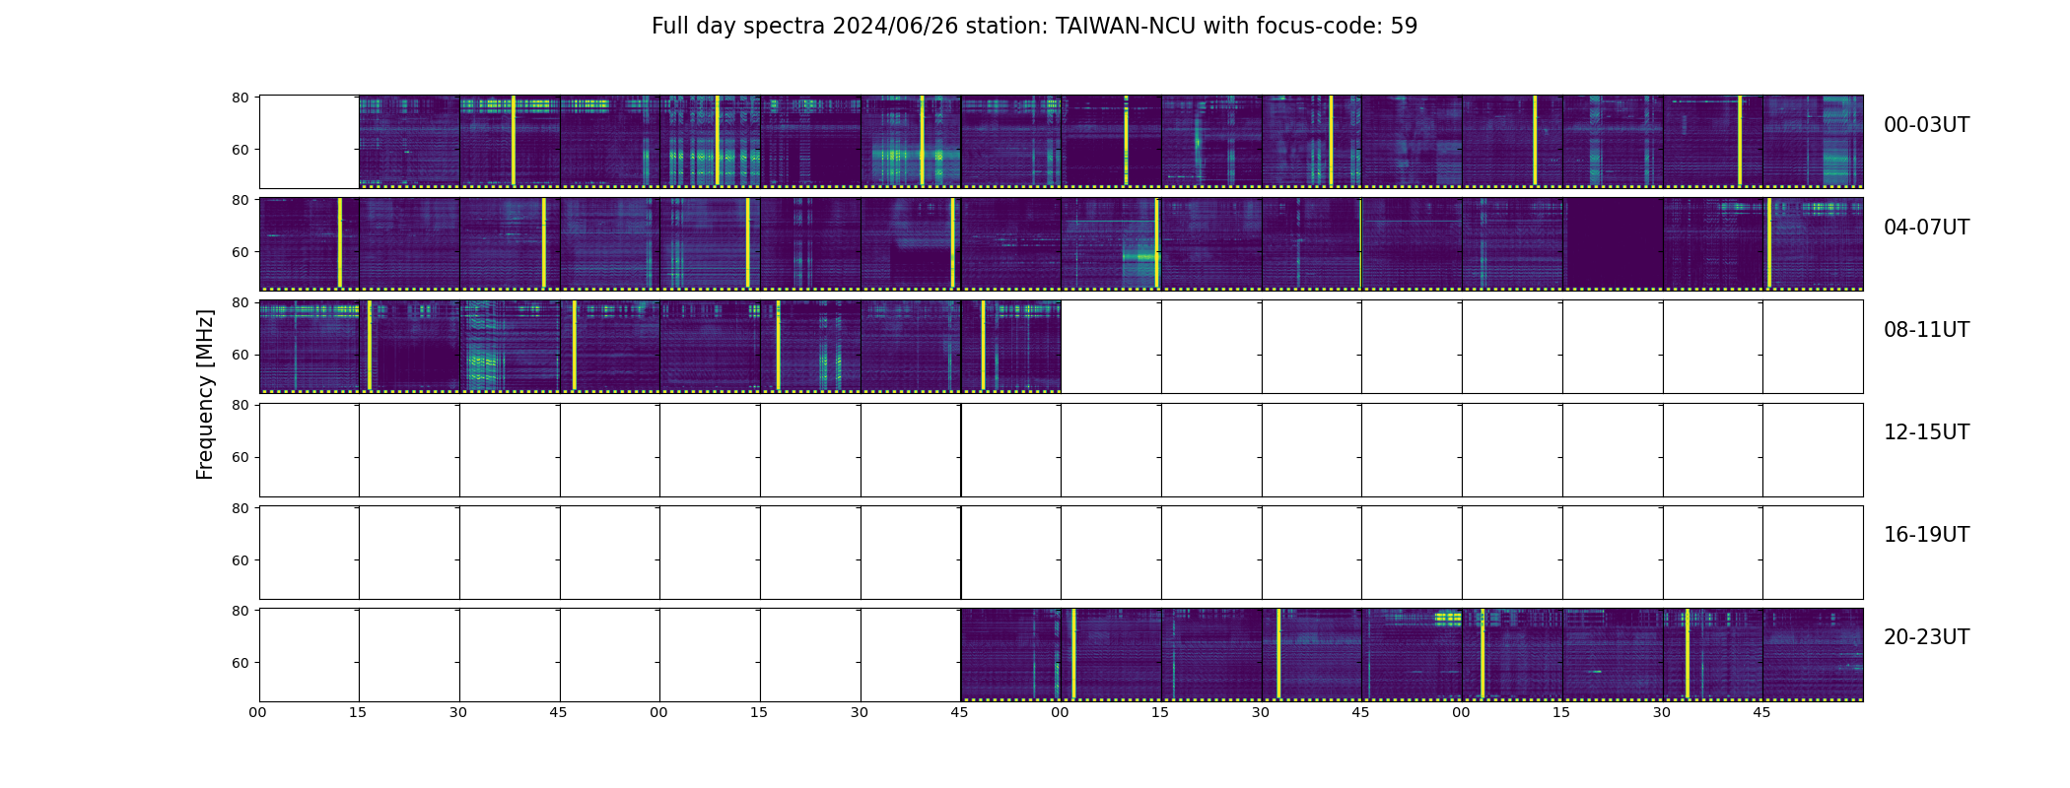This screenshot has width=2070, height=788.
Task: Select the 04-07UT row label
Action: point(1926,228)
